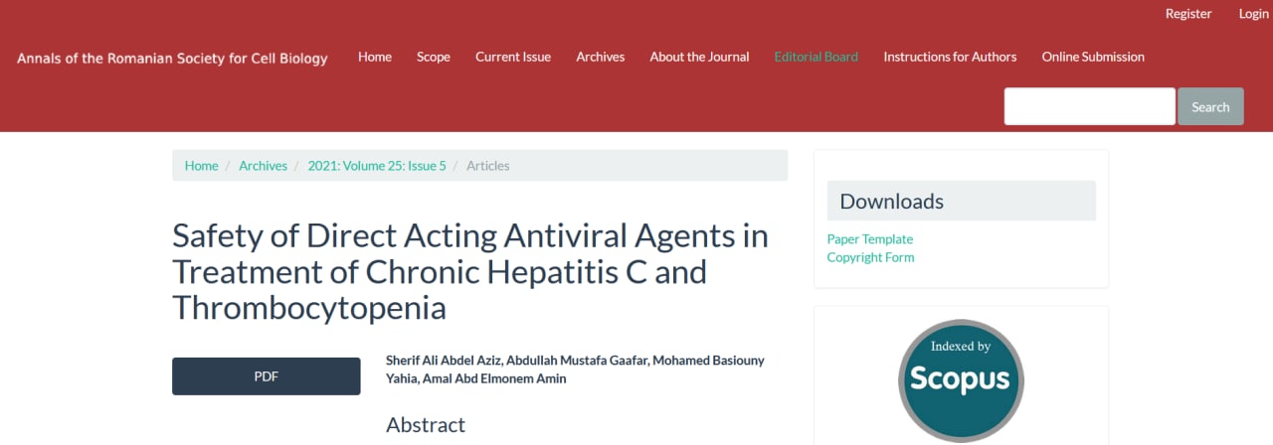Click the journal title in the header

pyautogui.click(x=172, y=59)
